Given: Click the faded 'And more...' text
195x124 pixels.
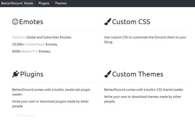Looking at the screenshot, I should pos(27,115).
